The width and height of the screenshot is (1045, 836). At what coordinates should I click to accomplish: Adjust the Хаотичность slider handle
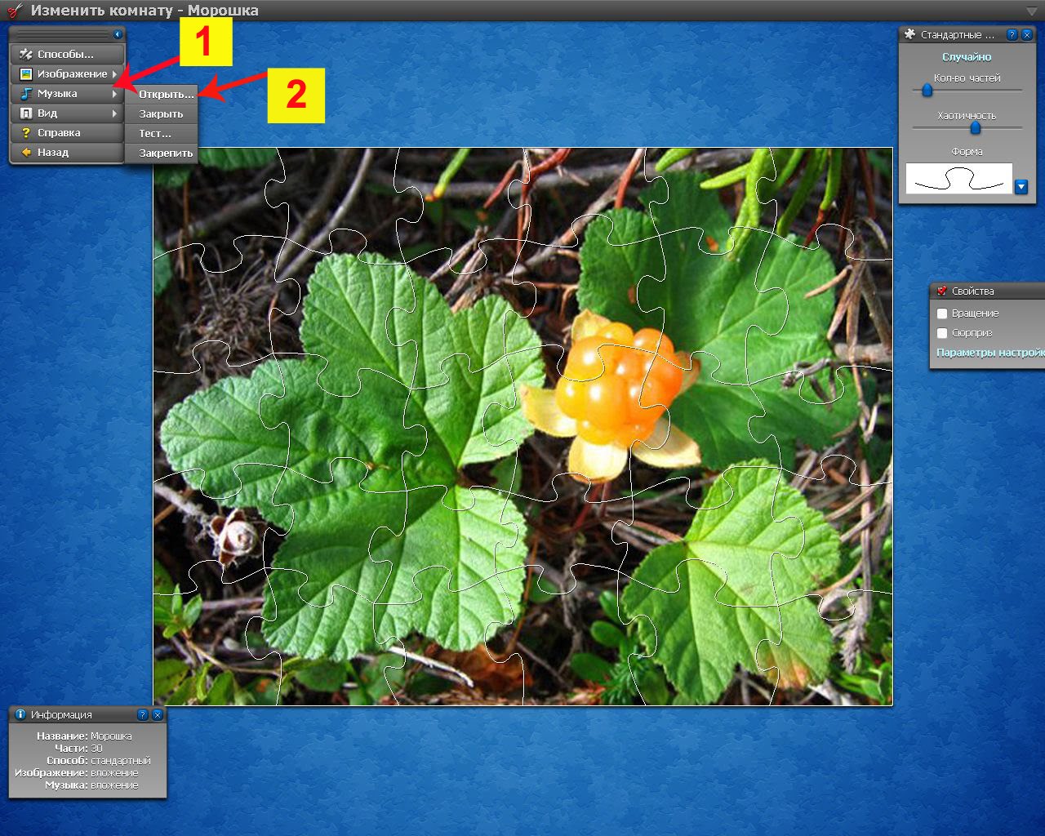pos(975,127)
